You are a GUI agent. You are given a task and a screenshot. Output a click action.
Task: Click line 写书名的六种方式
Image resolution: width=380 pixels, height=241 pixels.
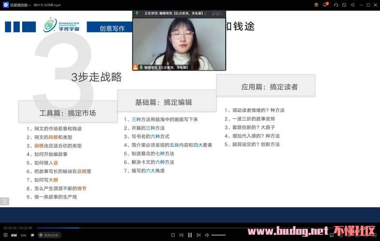pyautogui.click(x=146, y=136)
